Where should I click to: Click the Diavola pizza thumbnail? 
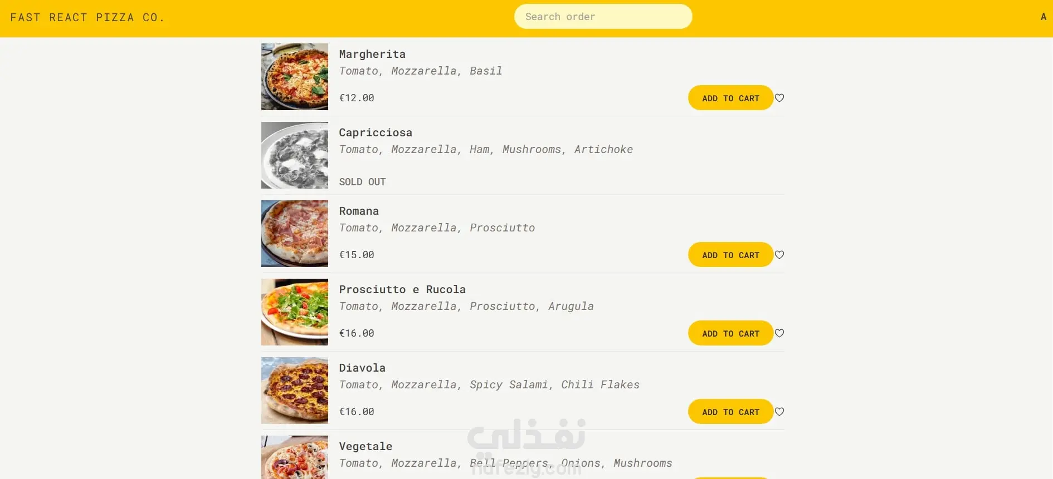(x=295, y=391)
